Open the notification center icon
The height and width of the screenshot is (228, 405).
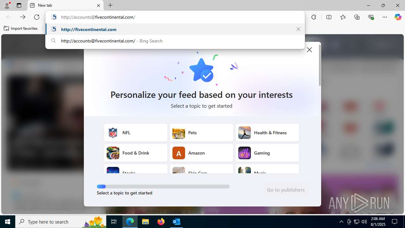[395, 222]
